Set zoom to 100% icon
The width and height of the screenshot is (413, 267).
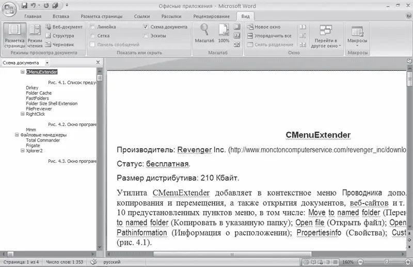pos(223,32)
